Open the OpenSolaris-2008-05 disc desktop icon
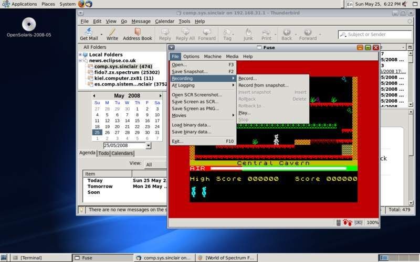 (29, 24)
